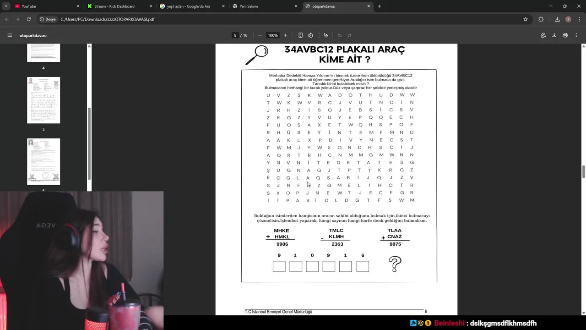Click the result number 9875
Image resolution: width=586 pixels, height=330 pixels.
(x=395, y=244)
